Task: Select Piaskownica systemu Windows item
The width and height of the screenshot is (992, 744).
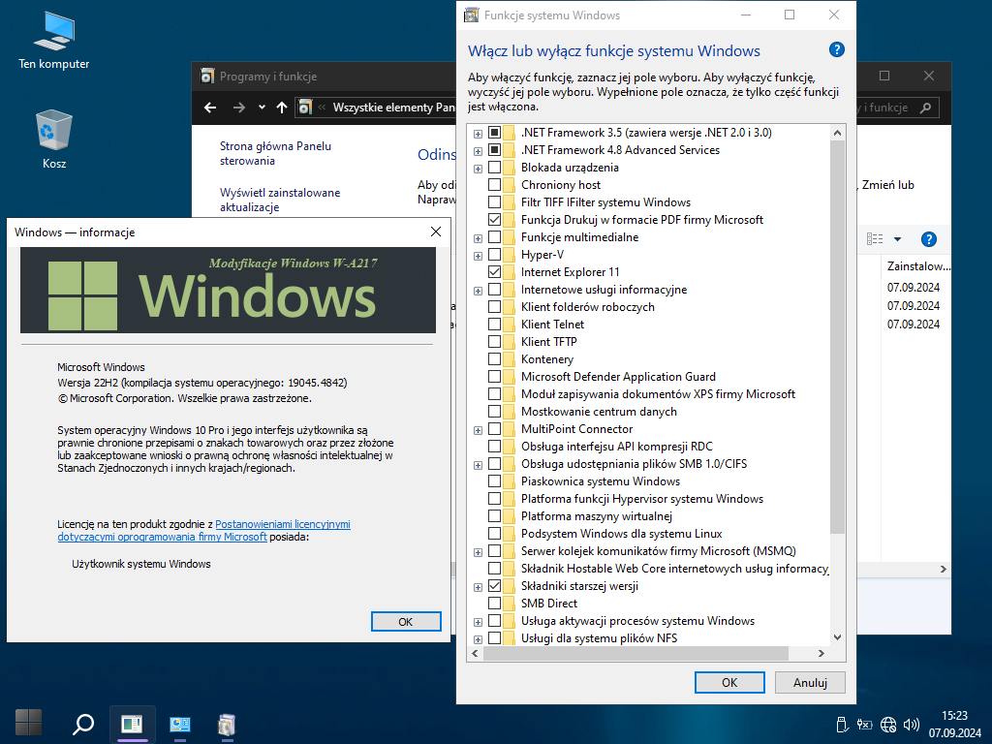Action: click(600, 481)
